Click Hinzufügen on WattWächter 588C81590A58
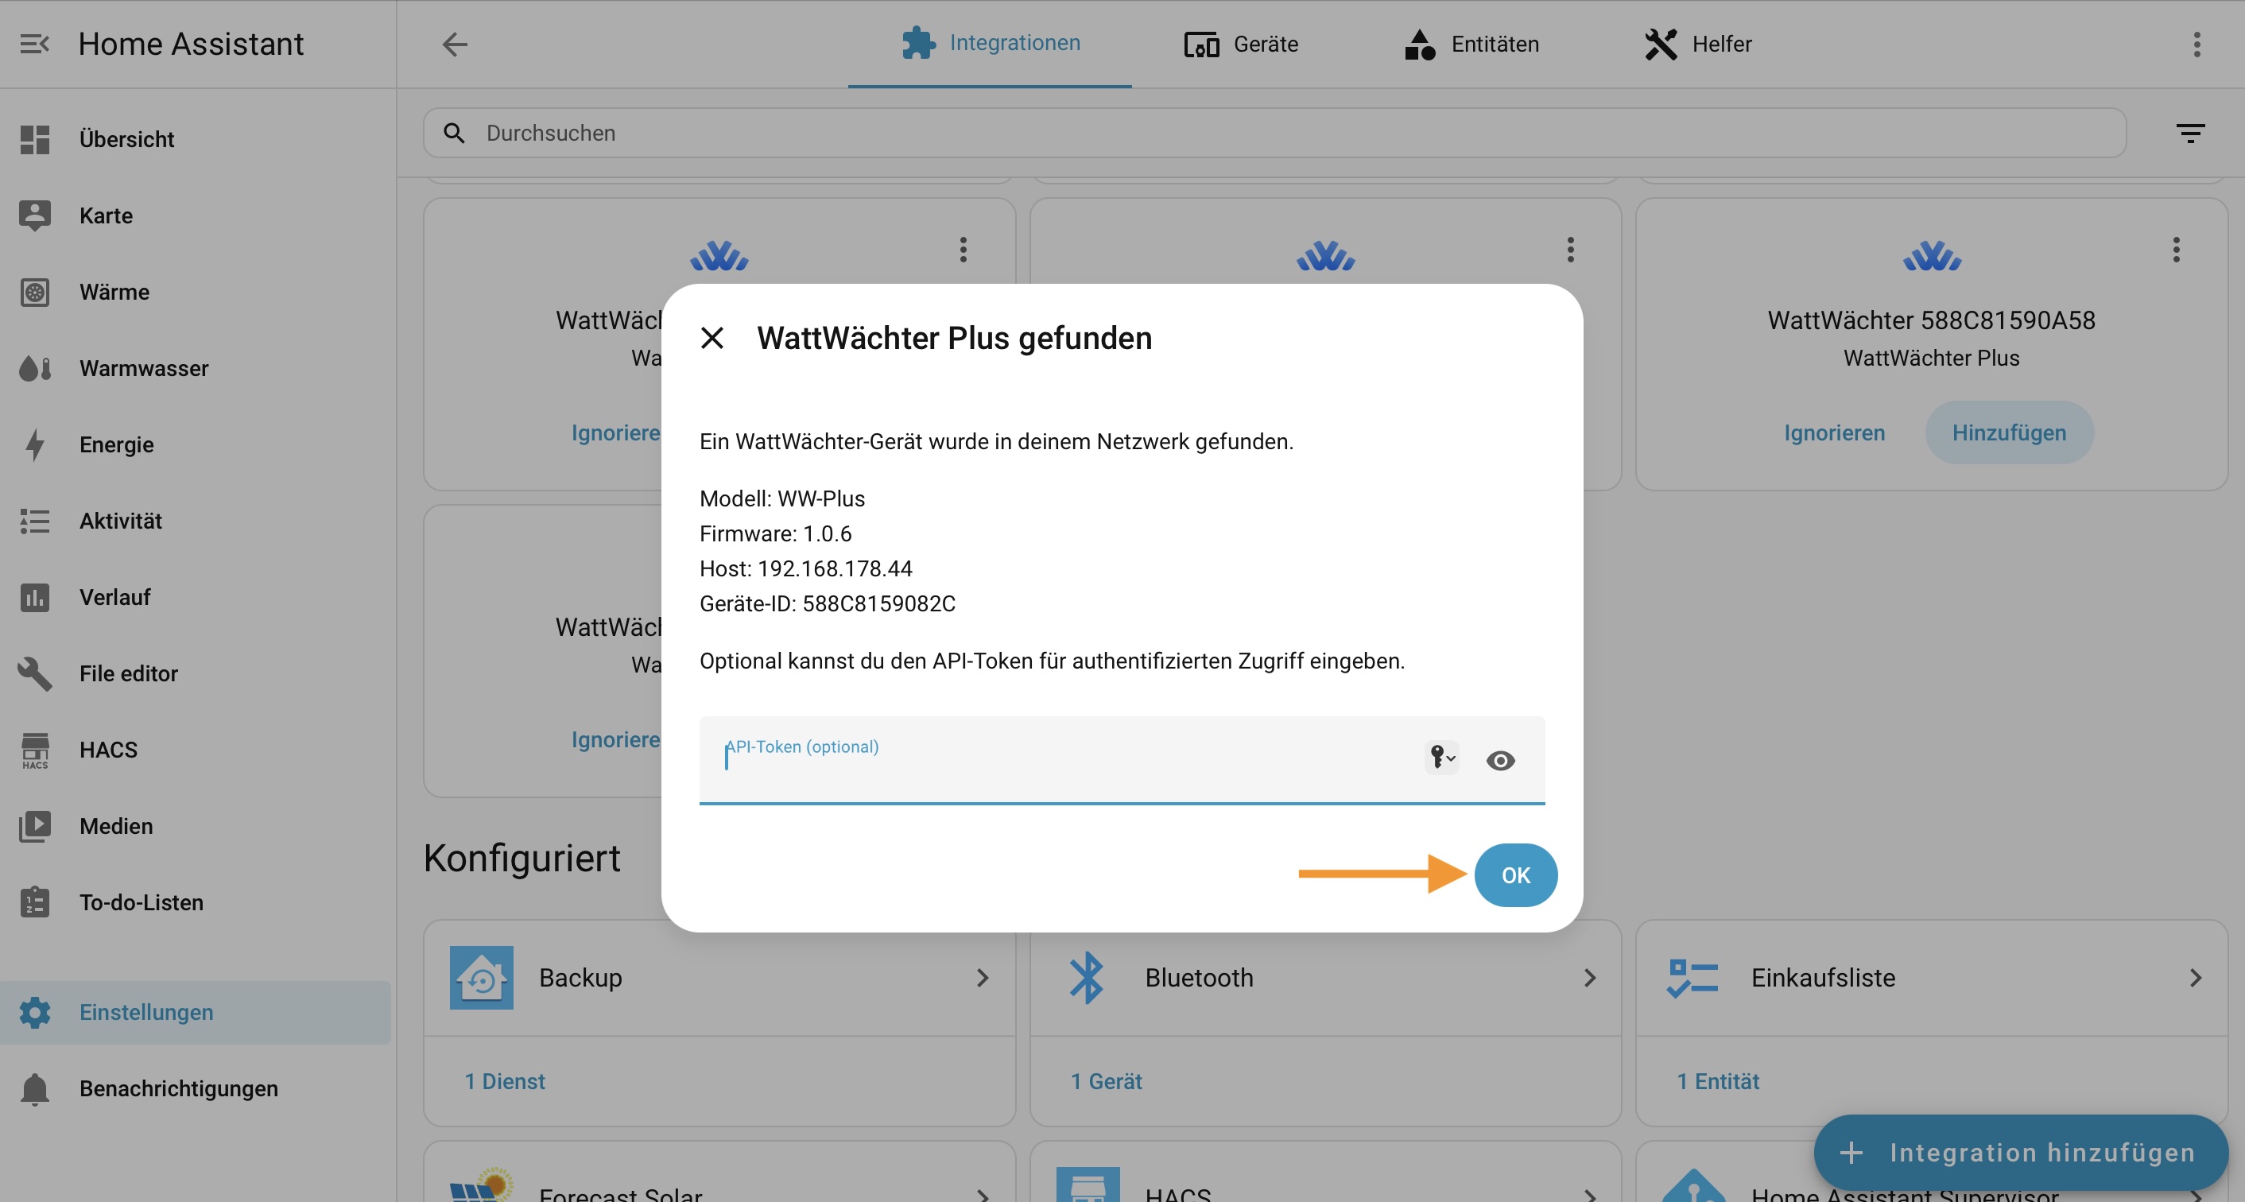 click(x=2009, y=433)
